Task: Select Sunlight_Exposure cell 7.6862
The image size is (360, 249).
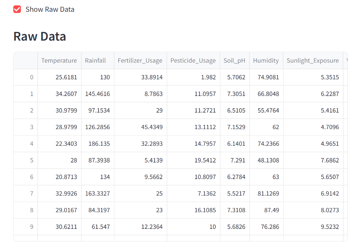Action: (x=313, y=160)
